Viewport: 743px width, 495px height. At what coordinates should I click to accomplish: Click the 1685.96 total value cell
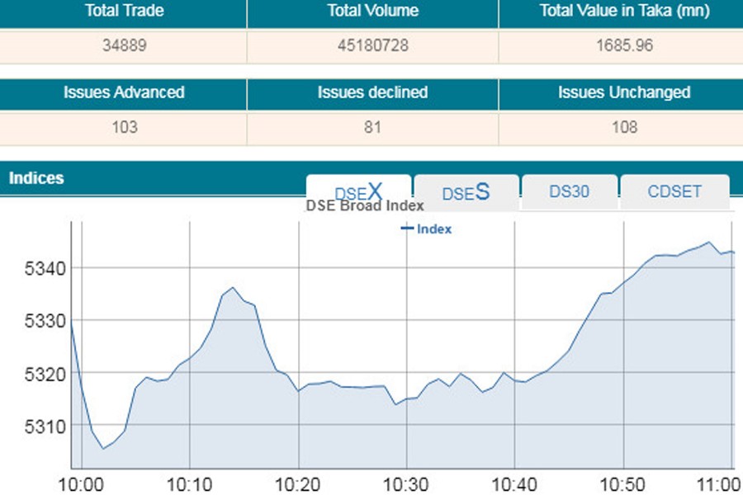pyautogui.click(x=623, y=45)
